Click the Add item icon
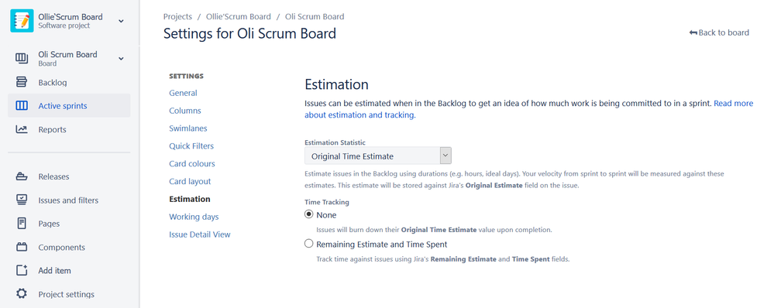Viewport: 774px width, 308px height. [22, 271]
